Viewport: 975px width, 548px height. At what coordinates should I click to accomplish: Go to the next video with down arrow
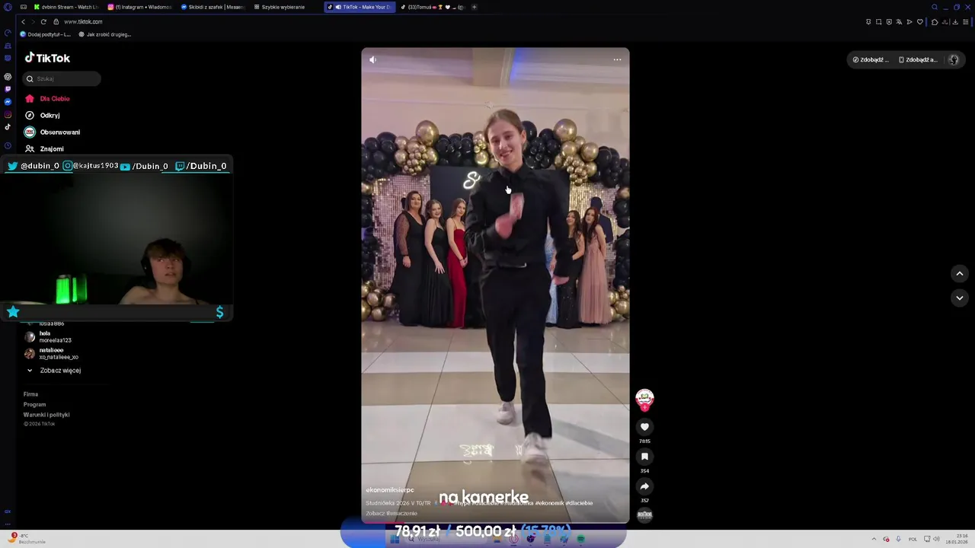[x=960, y=298]
